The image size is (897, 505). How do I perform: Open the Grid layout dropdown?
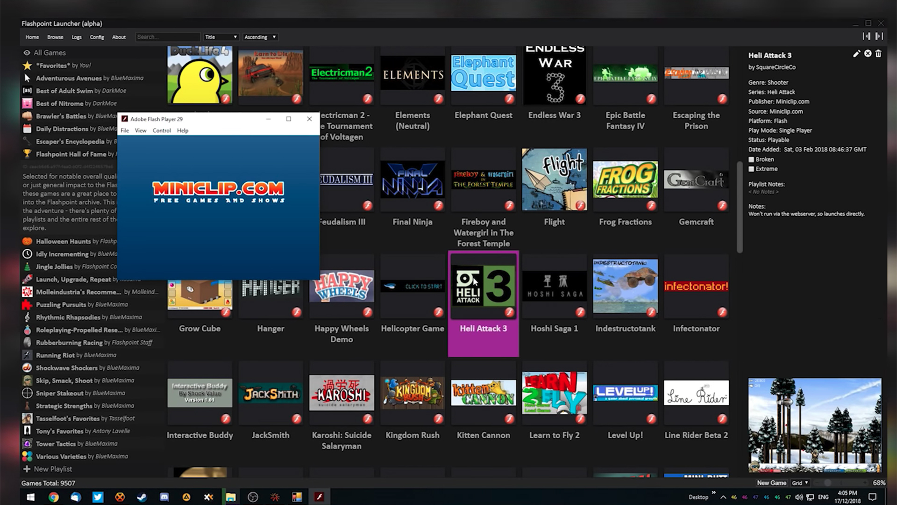(x=800, y=483)
